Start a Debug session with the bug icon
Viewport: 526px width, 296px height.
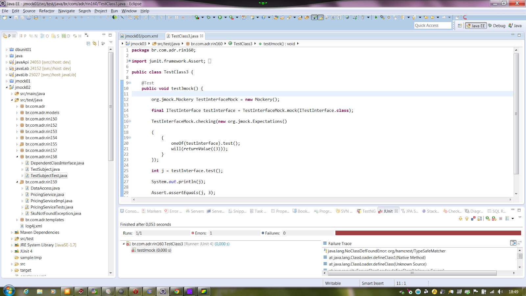pos(208,18)
